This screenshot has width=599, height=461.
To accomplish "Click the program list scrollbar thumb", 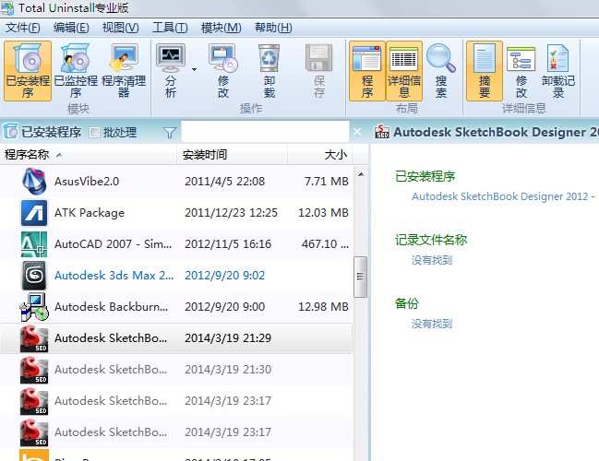I will 360,277.
